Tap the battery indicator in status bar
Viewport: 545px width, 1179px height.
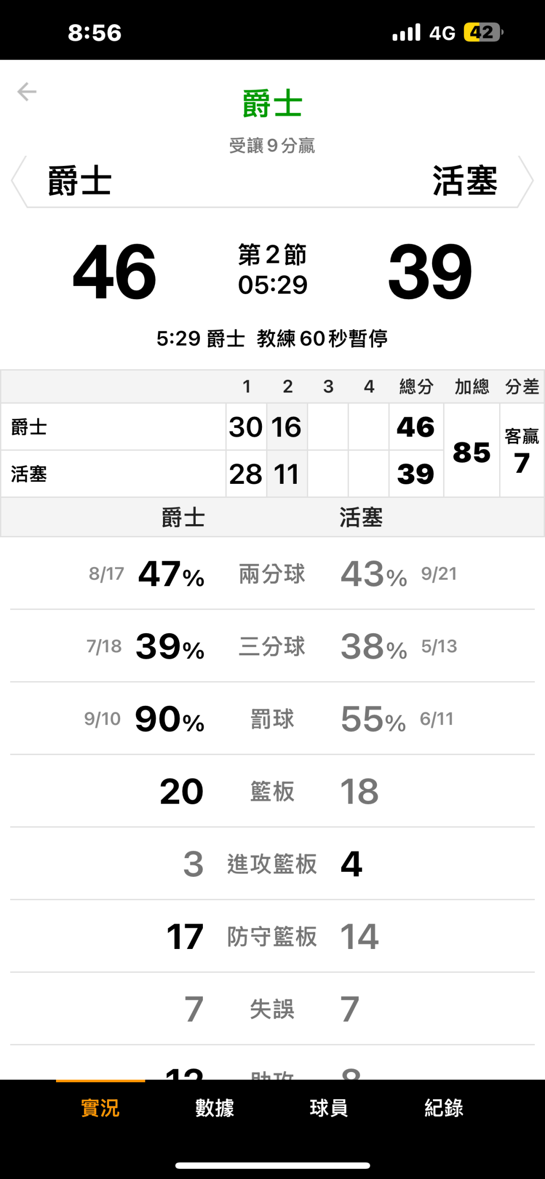(482, 33)
